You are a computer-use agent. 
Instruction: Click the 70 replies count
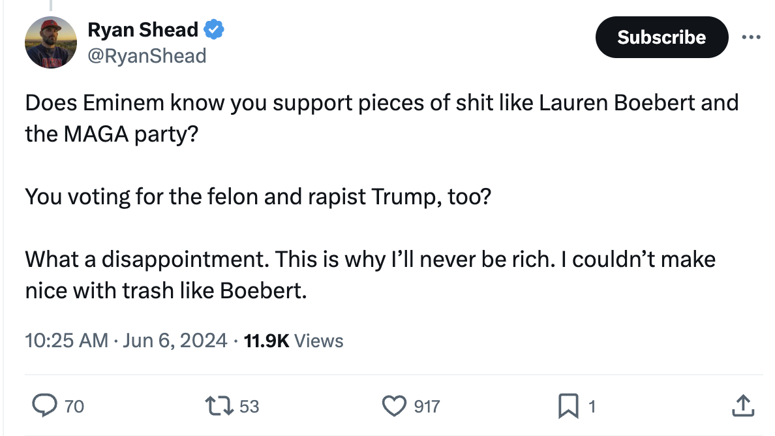[x=74, y=407]
